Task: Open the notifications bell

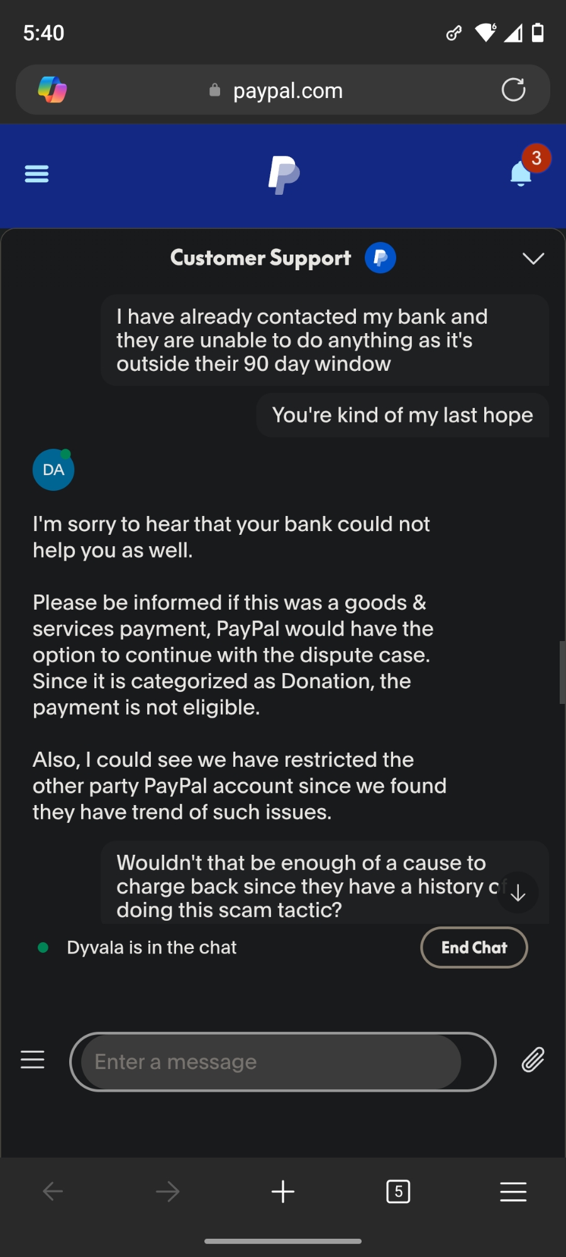Action: tap(521, 173)
